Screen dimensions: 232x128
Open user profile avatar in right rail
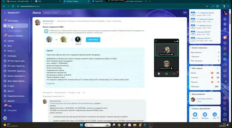pyautogui.click(x=225, y=13)
